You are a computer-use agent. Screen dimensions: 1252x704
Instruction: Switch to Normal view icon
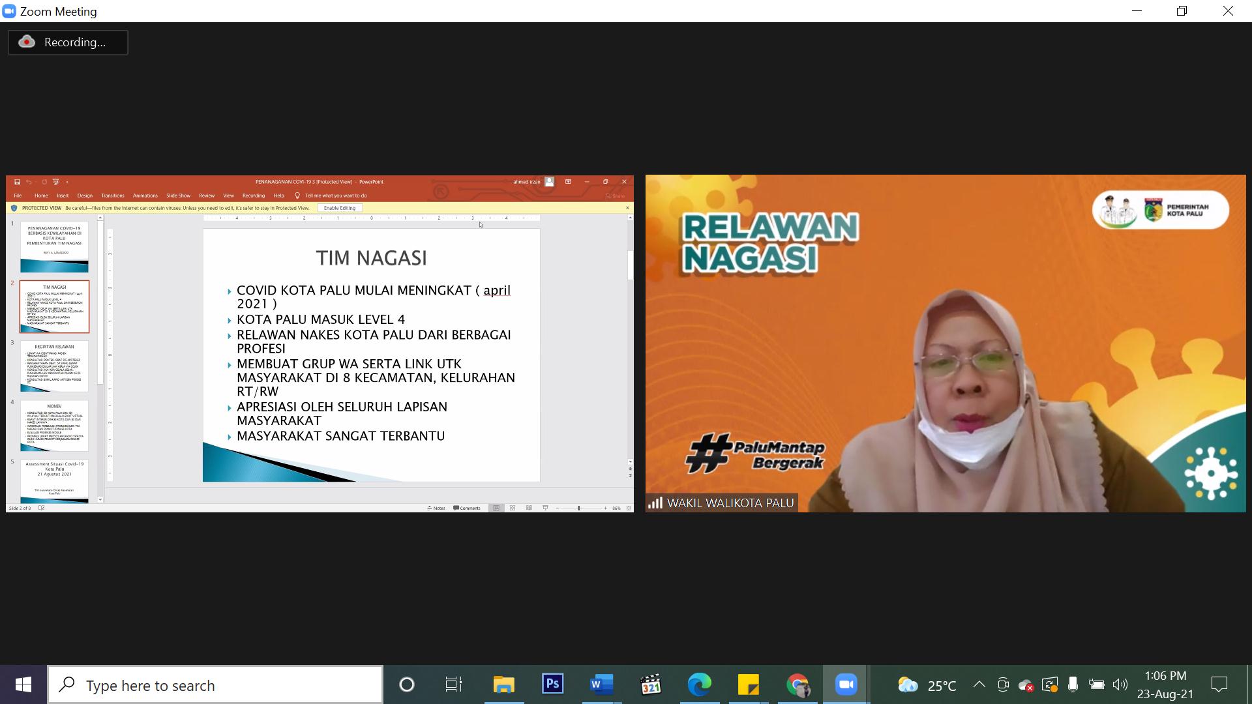pyautogui.click(x=496, y=508)
